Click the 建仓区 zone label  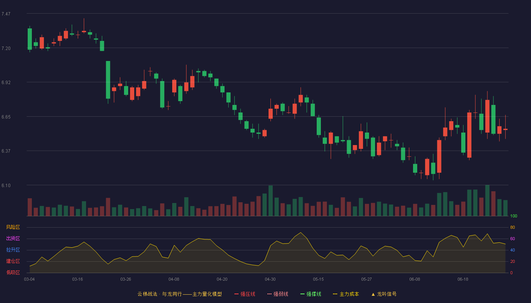[13, 261]
